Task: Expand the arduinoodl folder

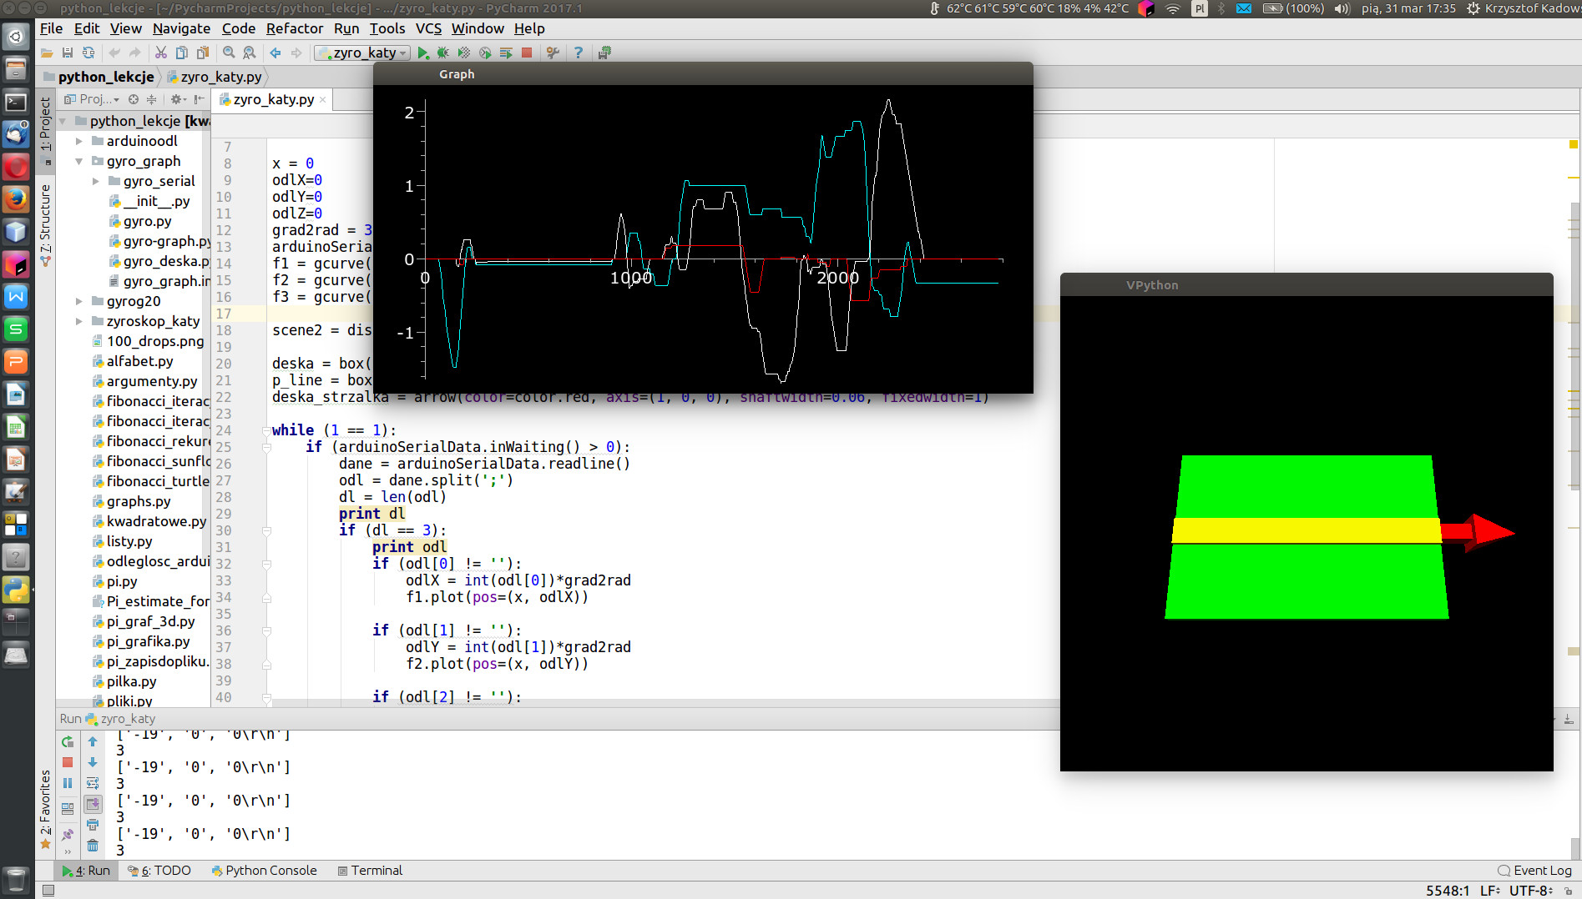Action: (79, 141)
